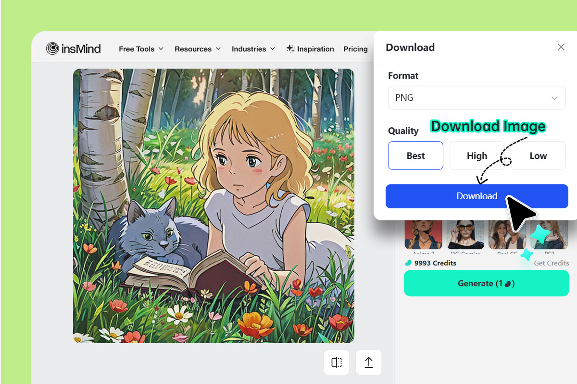
Task: Click the export image icon below the artwork
Action: [x=368, y=362]
